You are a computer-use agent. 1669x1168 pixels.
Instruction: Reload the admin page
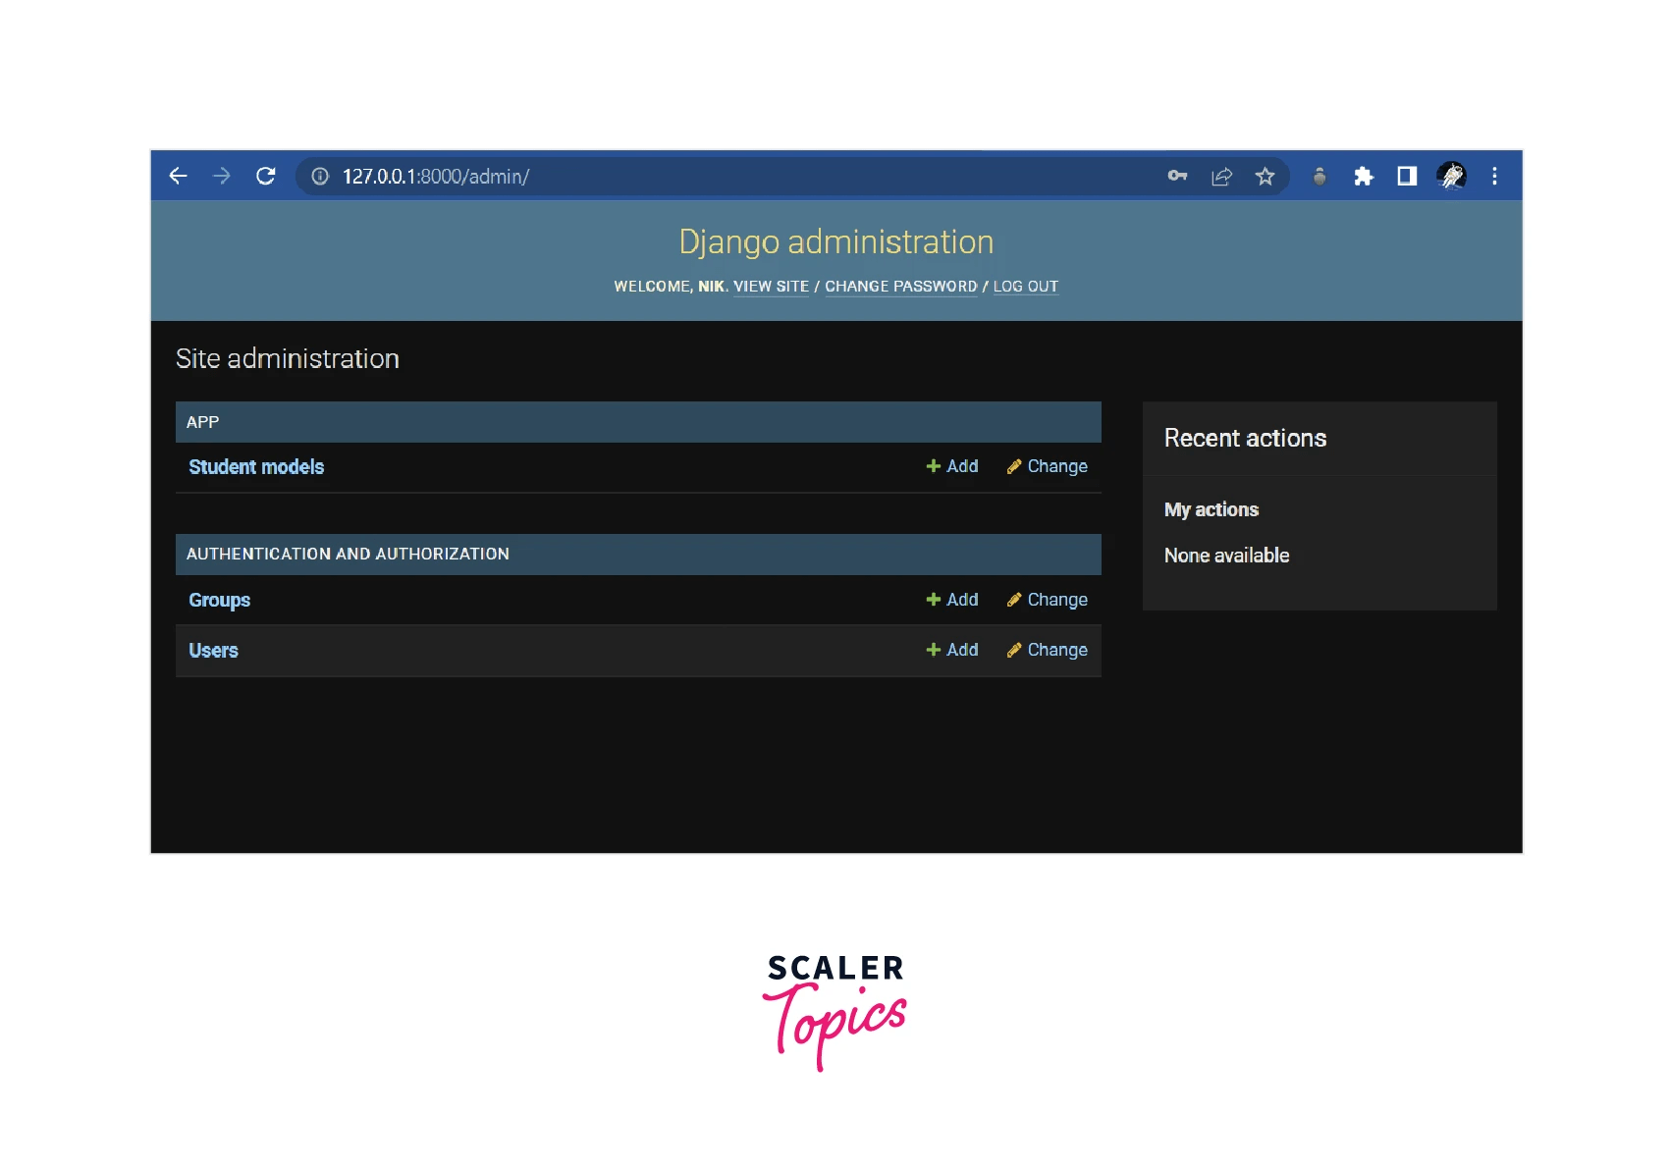pyautogui.click(x=266, y=176)
